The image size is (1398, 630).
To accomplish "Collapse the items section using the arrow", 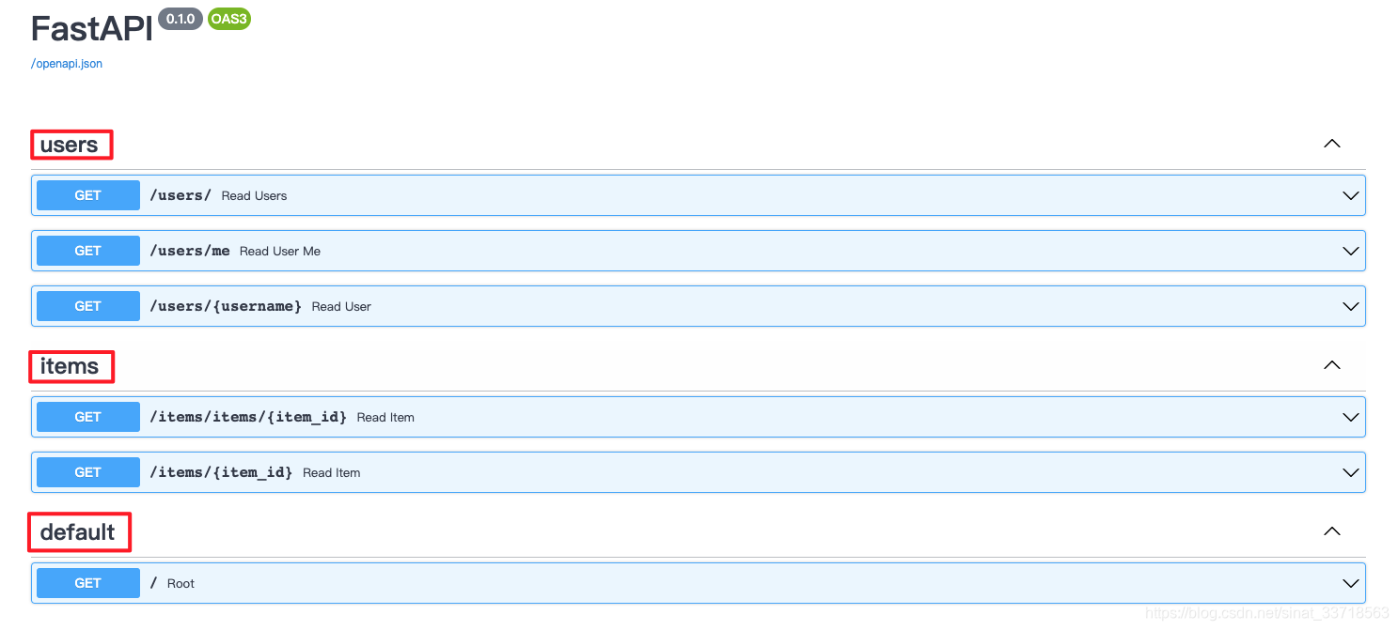I will (x=1331, y=365).
